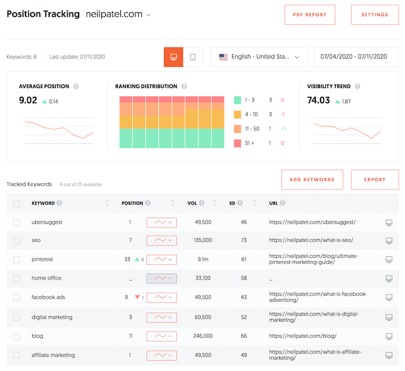
Task: Show help icon for Position column
Action: pos(148,203)
